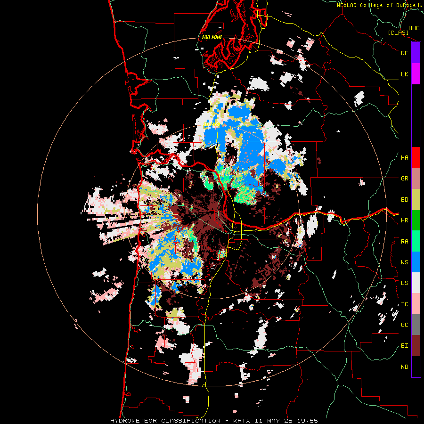Click the purple RF legend color swatch
This screenshot has height=424, width=424.
point(416,53)
